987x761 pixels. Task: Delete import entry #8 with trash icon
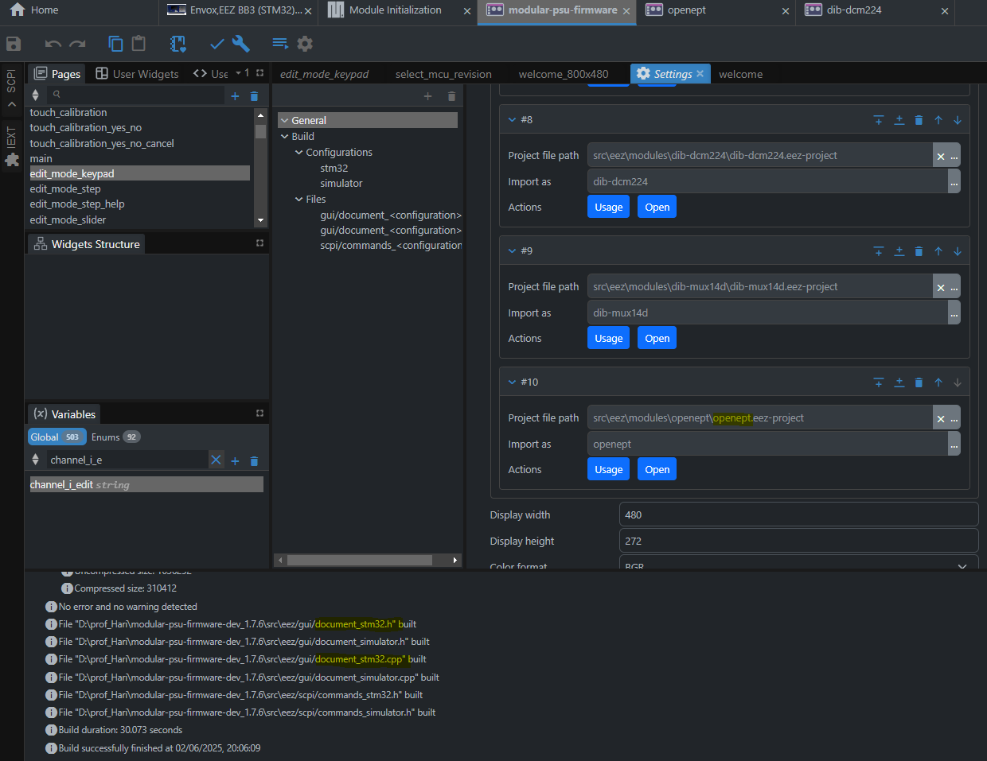click(x=919, y=120)
